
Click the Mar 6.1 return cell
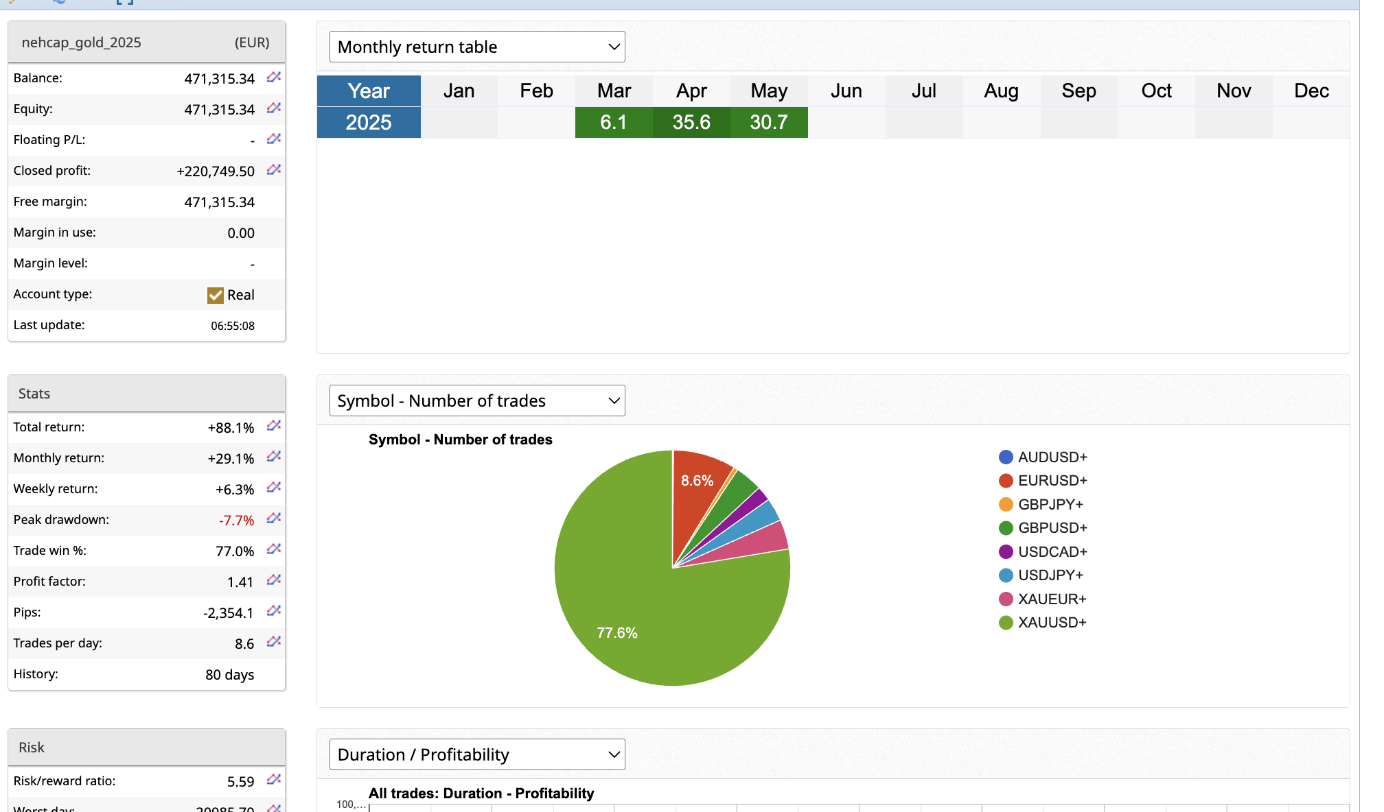tap(613, 122)
